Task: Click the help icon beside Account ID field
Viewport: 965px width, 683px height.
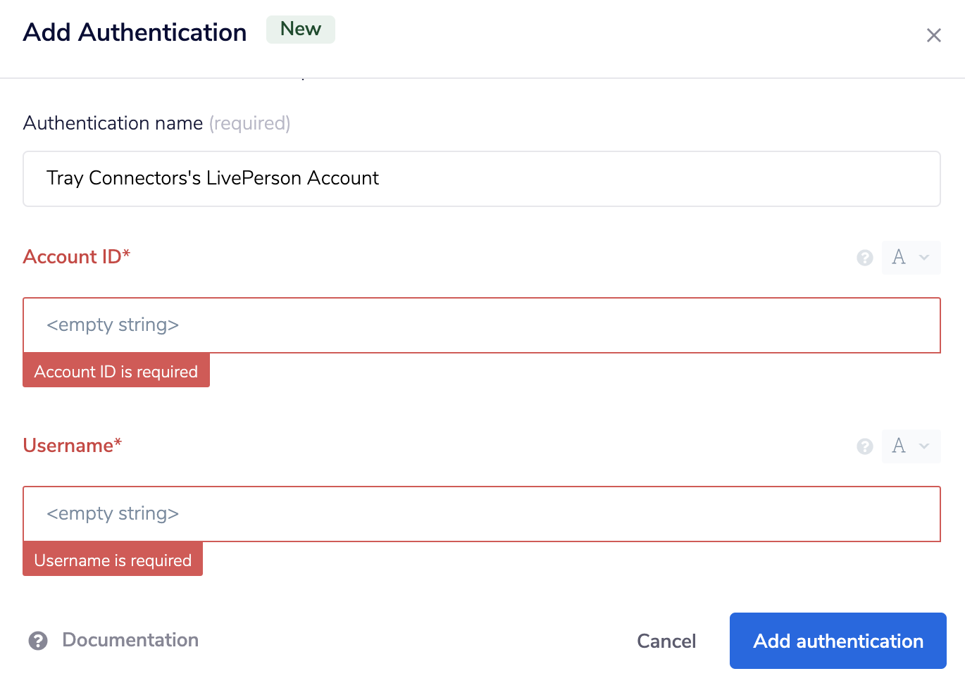Action: tap(864, 258)
